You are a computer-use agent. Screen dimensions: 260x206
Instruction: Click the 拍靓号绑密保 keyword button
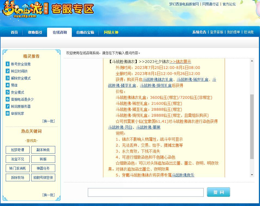(x=43, y=178)
